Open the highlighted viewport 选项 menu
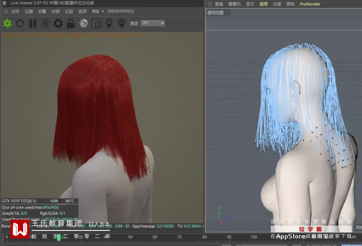The width and height of the screenshot is (362, 246). click(263, 4)
